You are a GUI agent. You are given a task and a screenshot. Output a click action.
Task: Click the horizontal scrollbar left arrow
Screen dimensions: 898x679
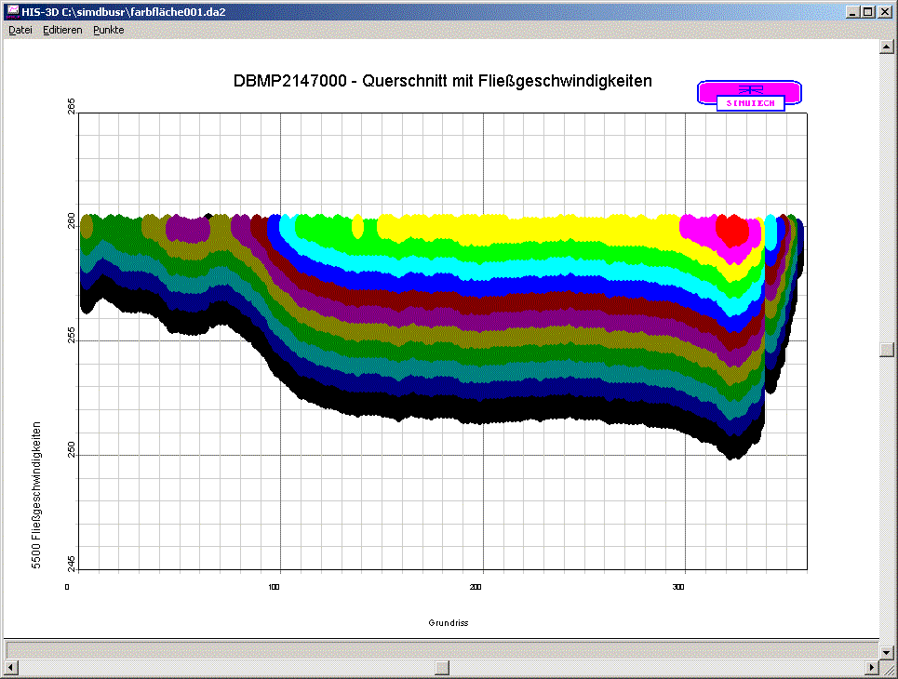[11, 668]
